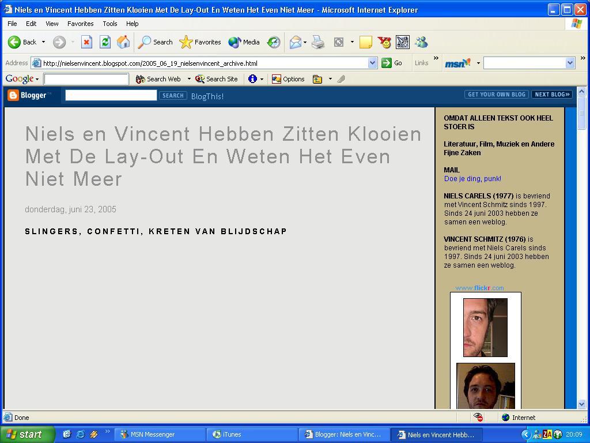This screenshot has height=443, width=590.
Task: Open the File menu
Action: pyautogui.click(x=12, y=24)
